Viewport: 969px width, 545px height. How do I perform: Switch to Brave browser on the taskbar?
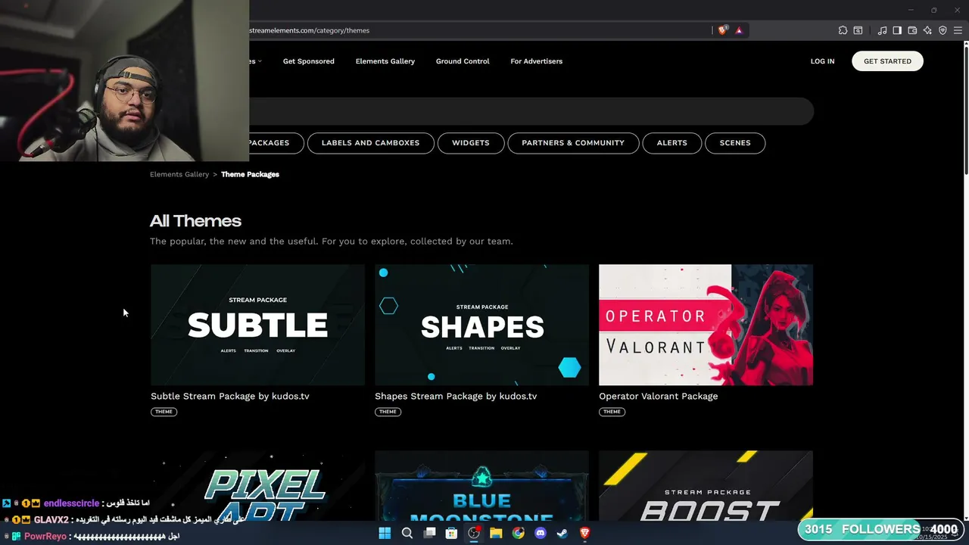(x=584, y=533)
